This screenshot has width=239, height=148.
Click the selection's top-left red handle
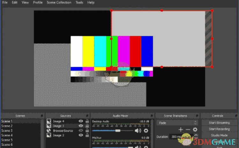pos(111,10)
